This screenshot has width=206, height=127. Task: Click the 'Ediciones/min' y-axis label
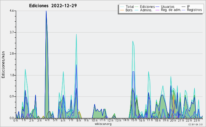pyautogui.click(x=3, y=65)
